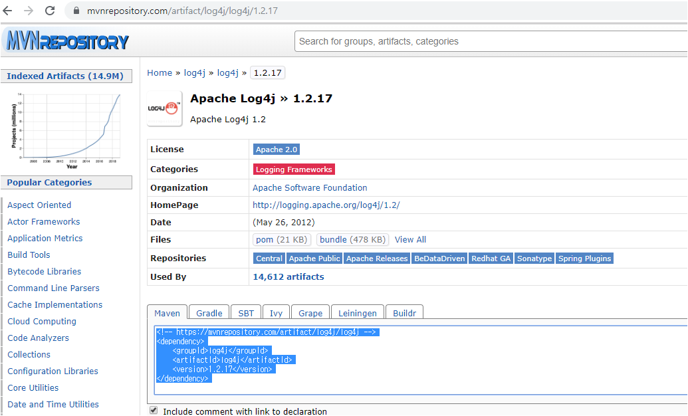This screenshot has width=688, height=416.
Task: Click the Apache Log4j » 1.2.17 title
Action: tap(261, 99)
